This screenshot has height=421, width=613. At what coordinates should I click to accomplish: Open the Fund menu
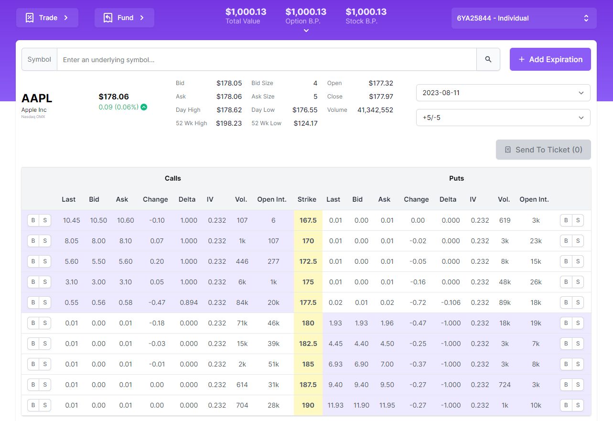124,18
